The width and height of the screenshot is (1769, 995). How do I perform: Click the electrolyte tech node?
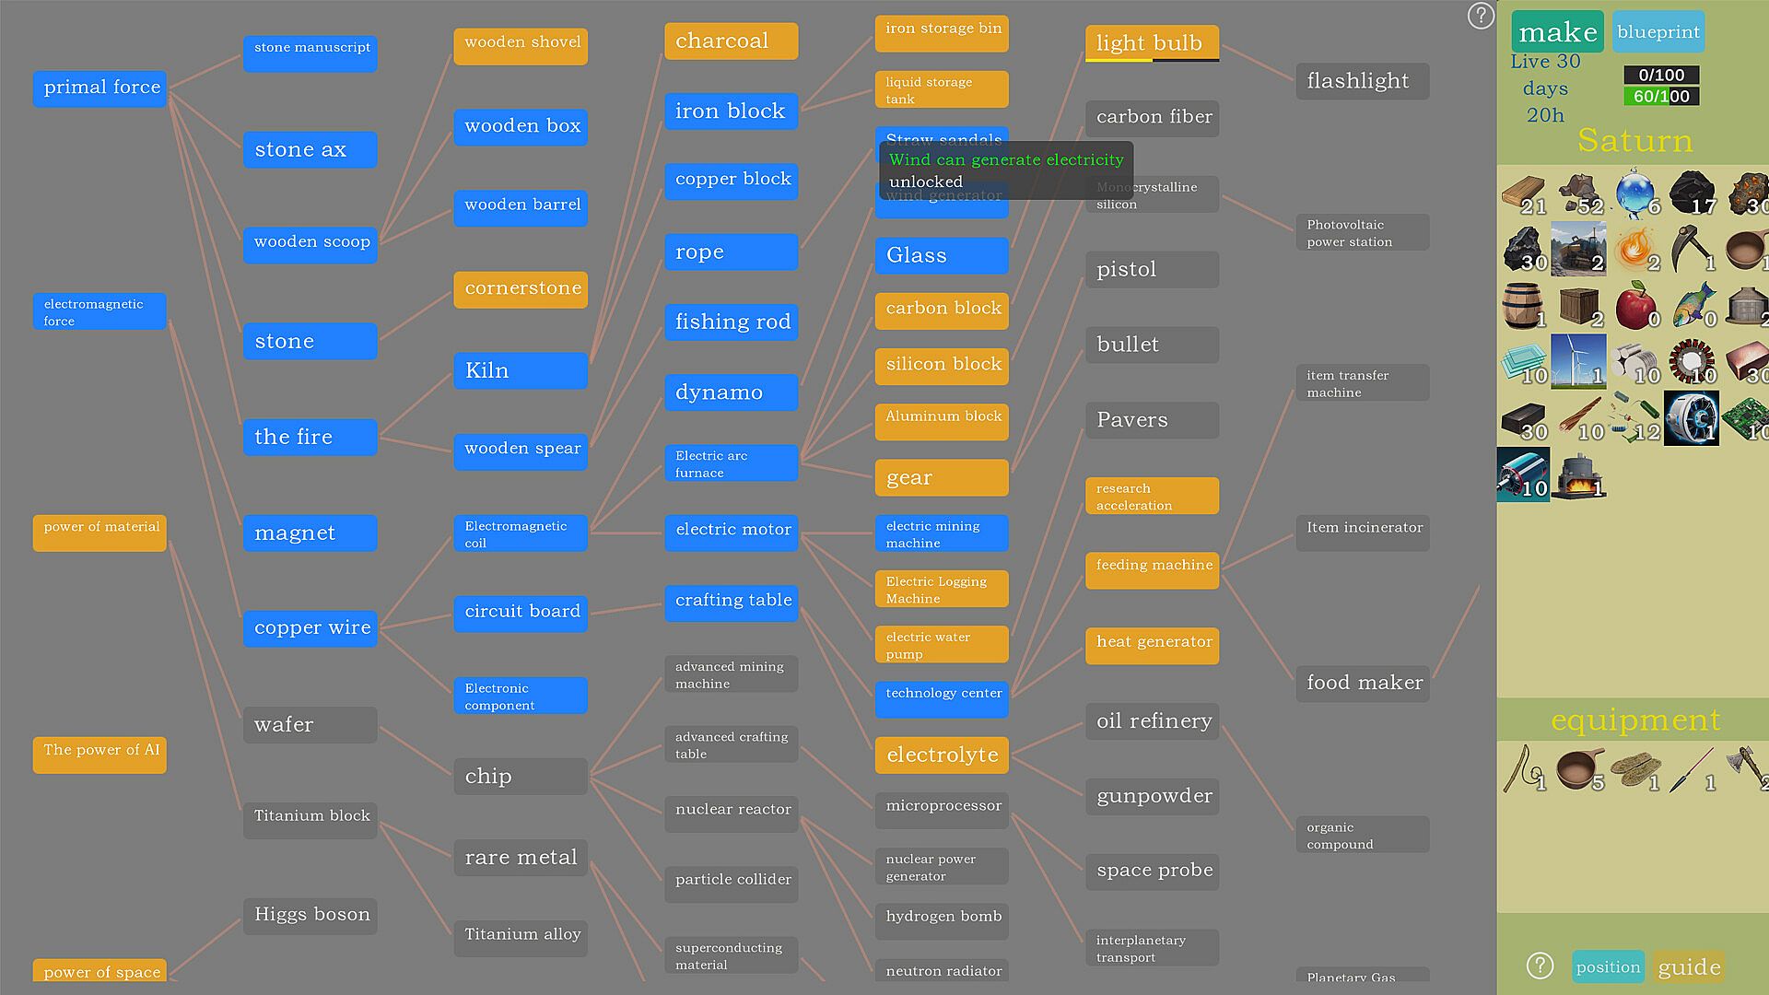pos(941,755)
